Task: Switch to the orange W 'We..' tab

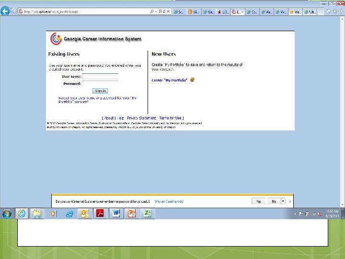Action: point(295,12)
